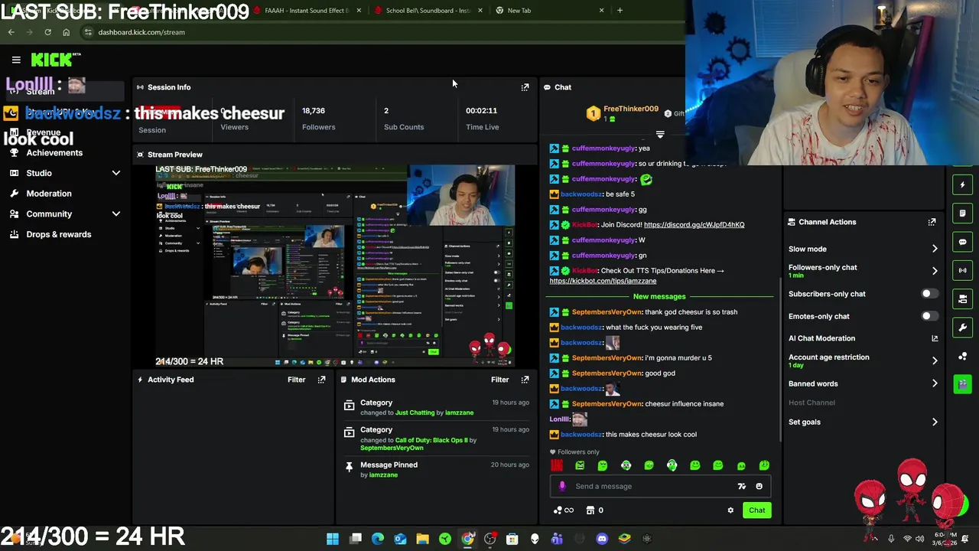979x551 pixels.
Task: Click Just Chatting category link in Mod Actions
Action: [415, 412]
